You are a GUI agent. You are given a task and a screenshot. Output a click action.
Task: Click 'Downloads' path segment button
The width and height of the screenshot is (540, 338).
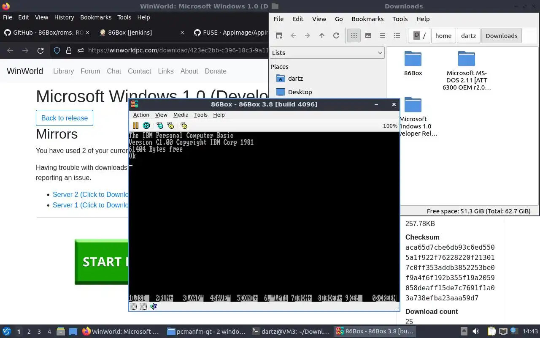[501, 36]
